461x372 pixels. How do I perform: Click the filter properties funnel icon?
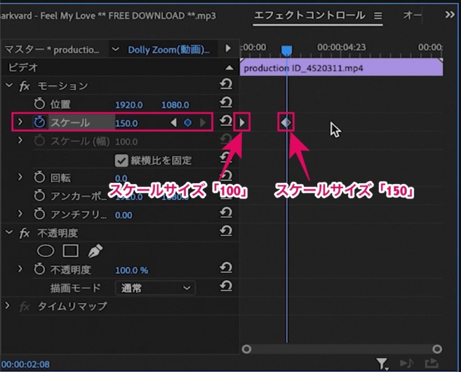382,364
